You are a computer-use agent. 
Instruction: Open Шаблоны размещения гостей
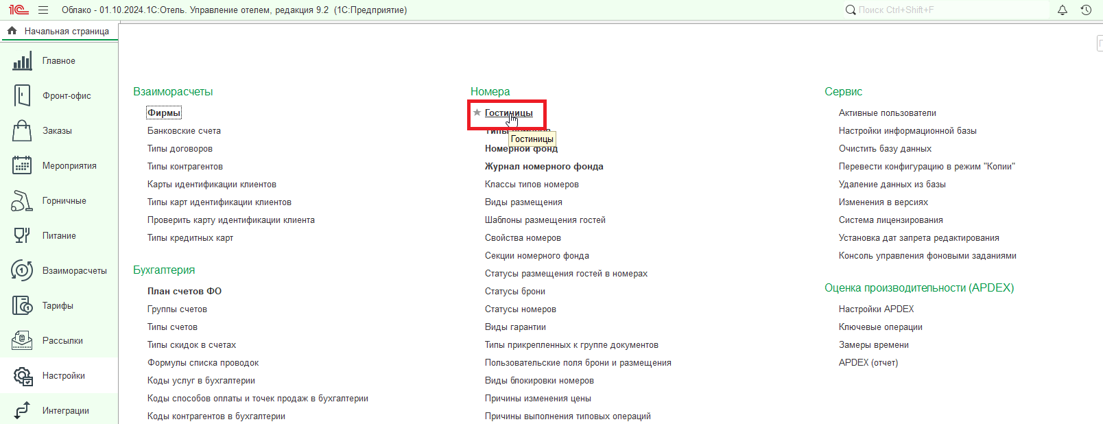coord(545,220)
